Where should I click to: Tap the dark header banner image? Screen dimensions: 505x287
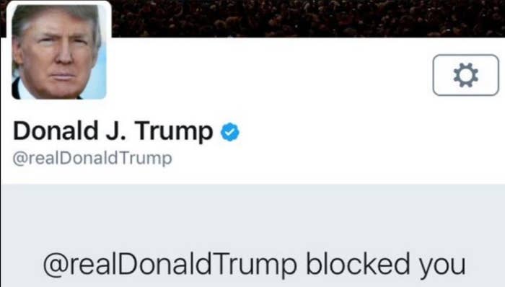[x=307, y=18]
